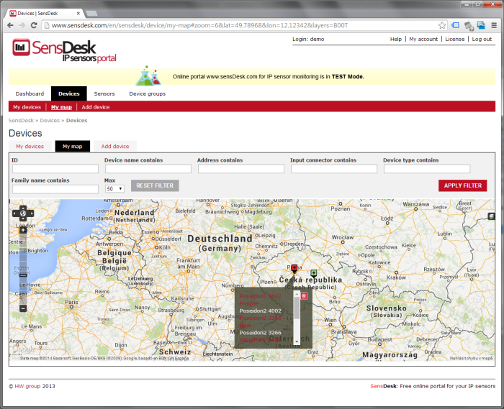Click the popup list scrollbar down arrow
Viewport: 504px width, 409px height.
297,341
